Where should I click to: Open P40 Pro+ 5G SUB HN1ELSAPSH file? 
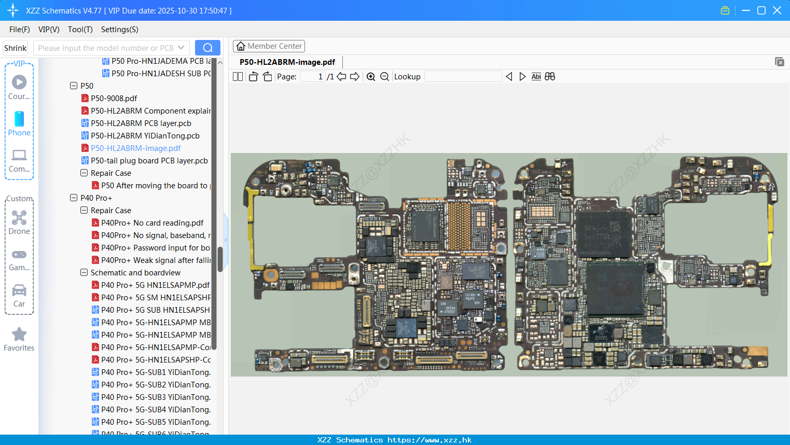coord(151,310)
